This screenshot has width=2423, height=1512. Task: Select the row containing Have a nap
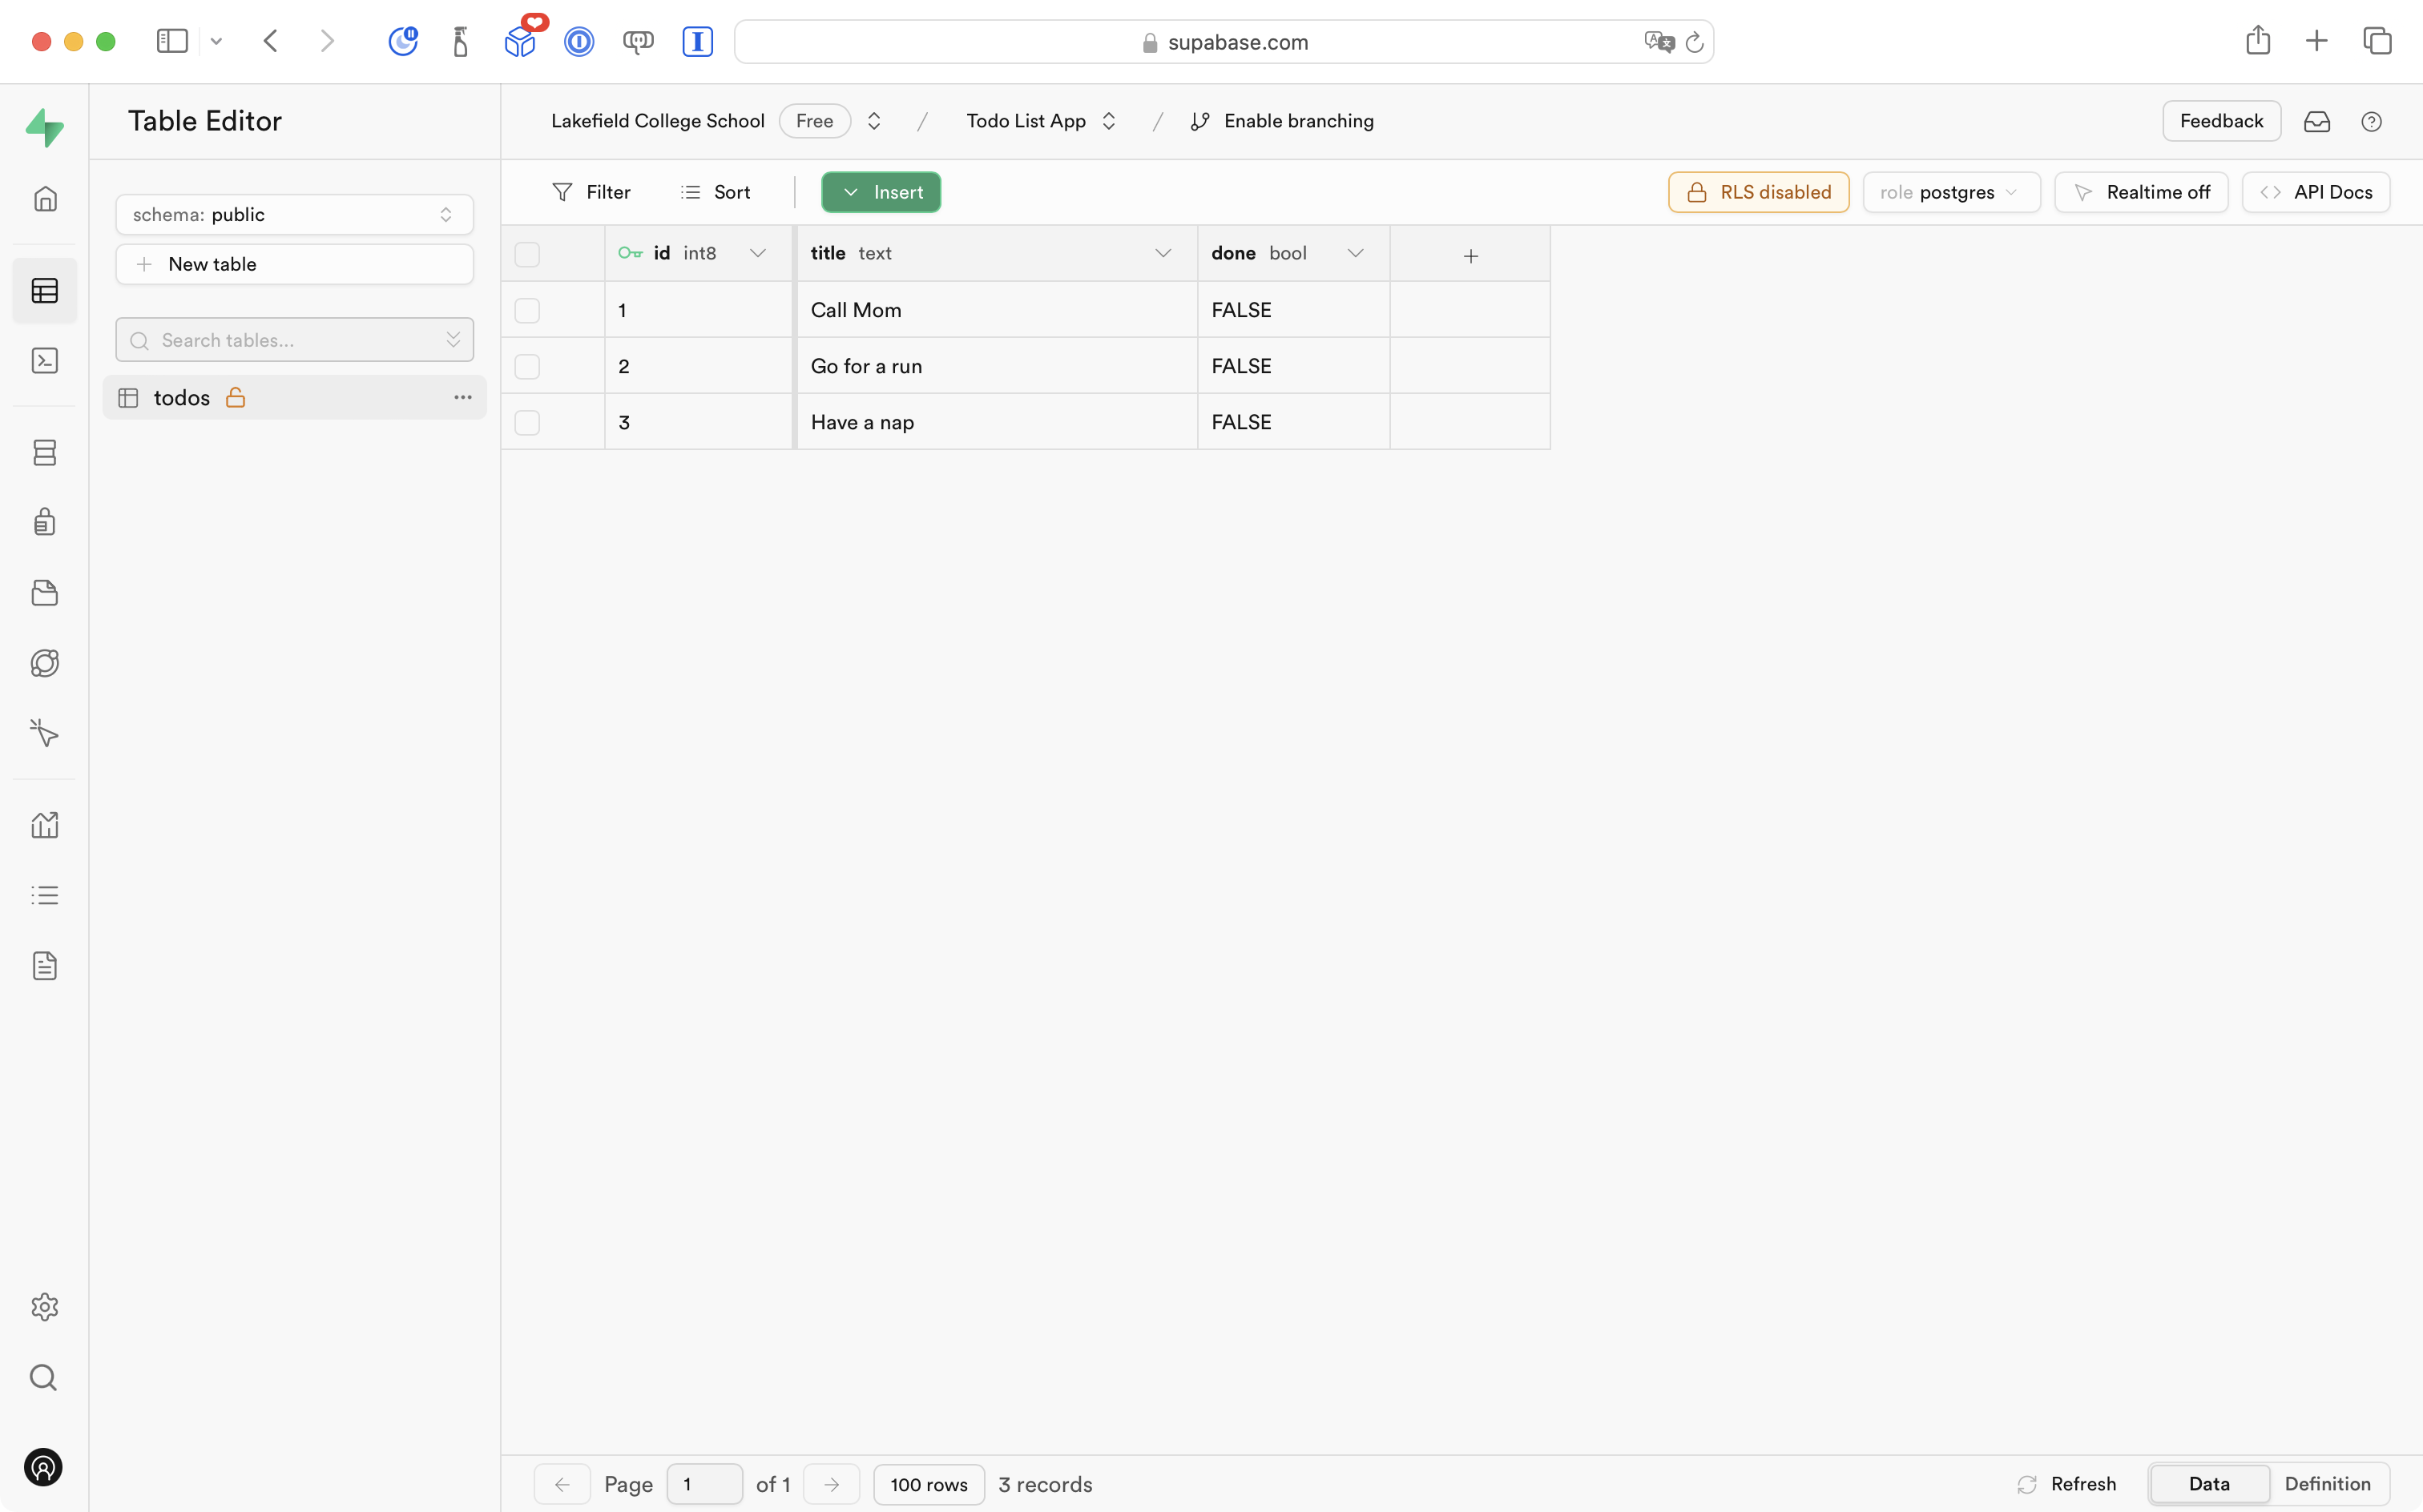527,421
